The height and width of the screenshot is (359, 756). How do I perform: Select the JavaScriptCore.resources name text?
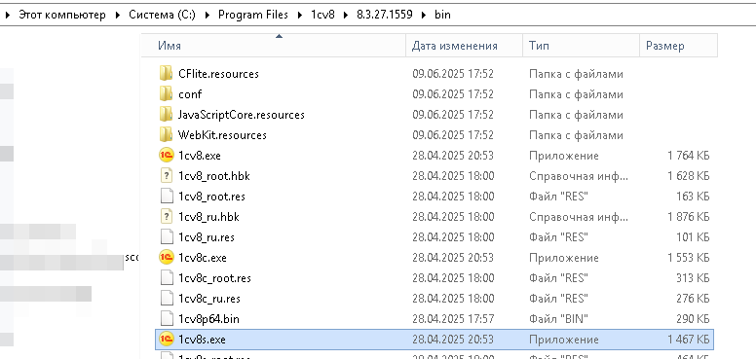tap(242, 115)
